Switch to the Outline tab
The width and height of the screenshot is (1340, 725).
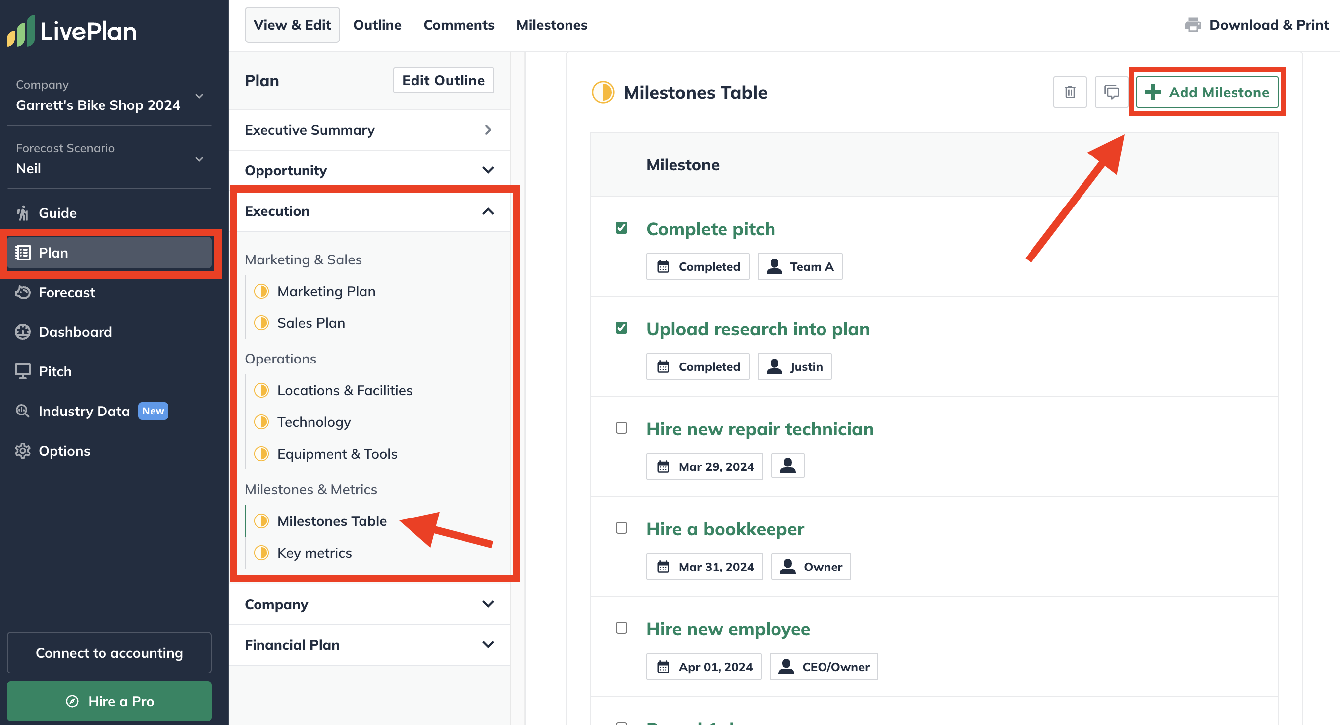click(377, 24)
